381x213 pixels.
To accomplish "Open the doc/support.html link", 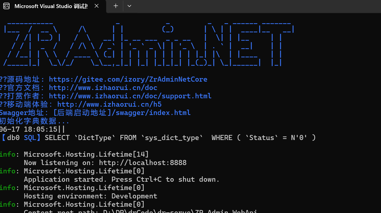I will point(130,96).
